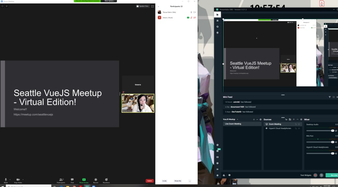Mute the microphone in Zoom toolbar
This screenshot has height=187, width=338.
[6, 180]
